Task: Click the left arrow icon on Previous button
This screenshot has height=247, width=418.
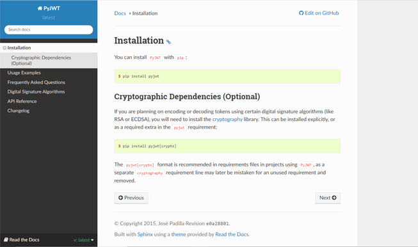Action: pos(121,198)
